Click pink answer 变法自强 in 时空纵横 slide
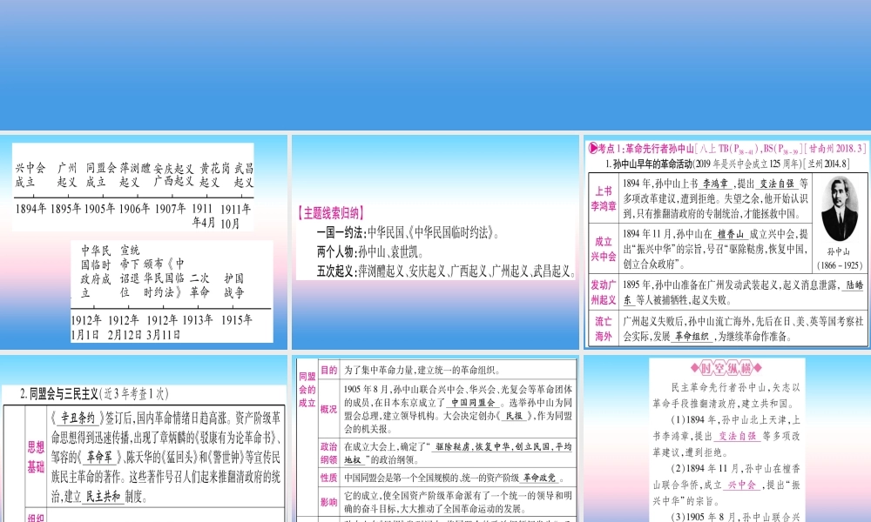The image size is (871, 522). tap(737, 436)
